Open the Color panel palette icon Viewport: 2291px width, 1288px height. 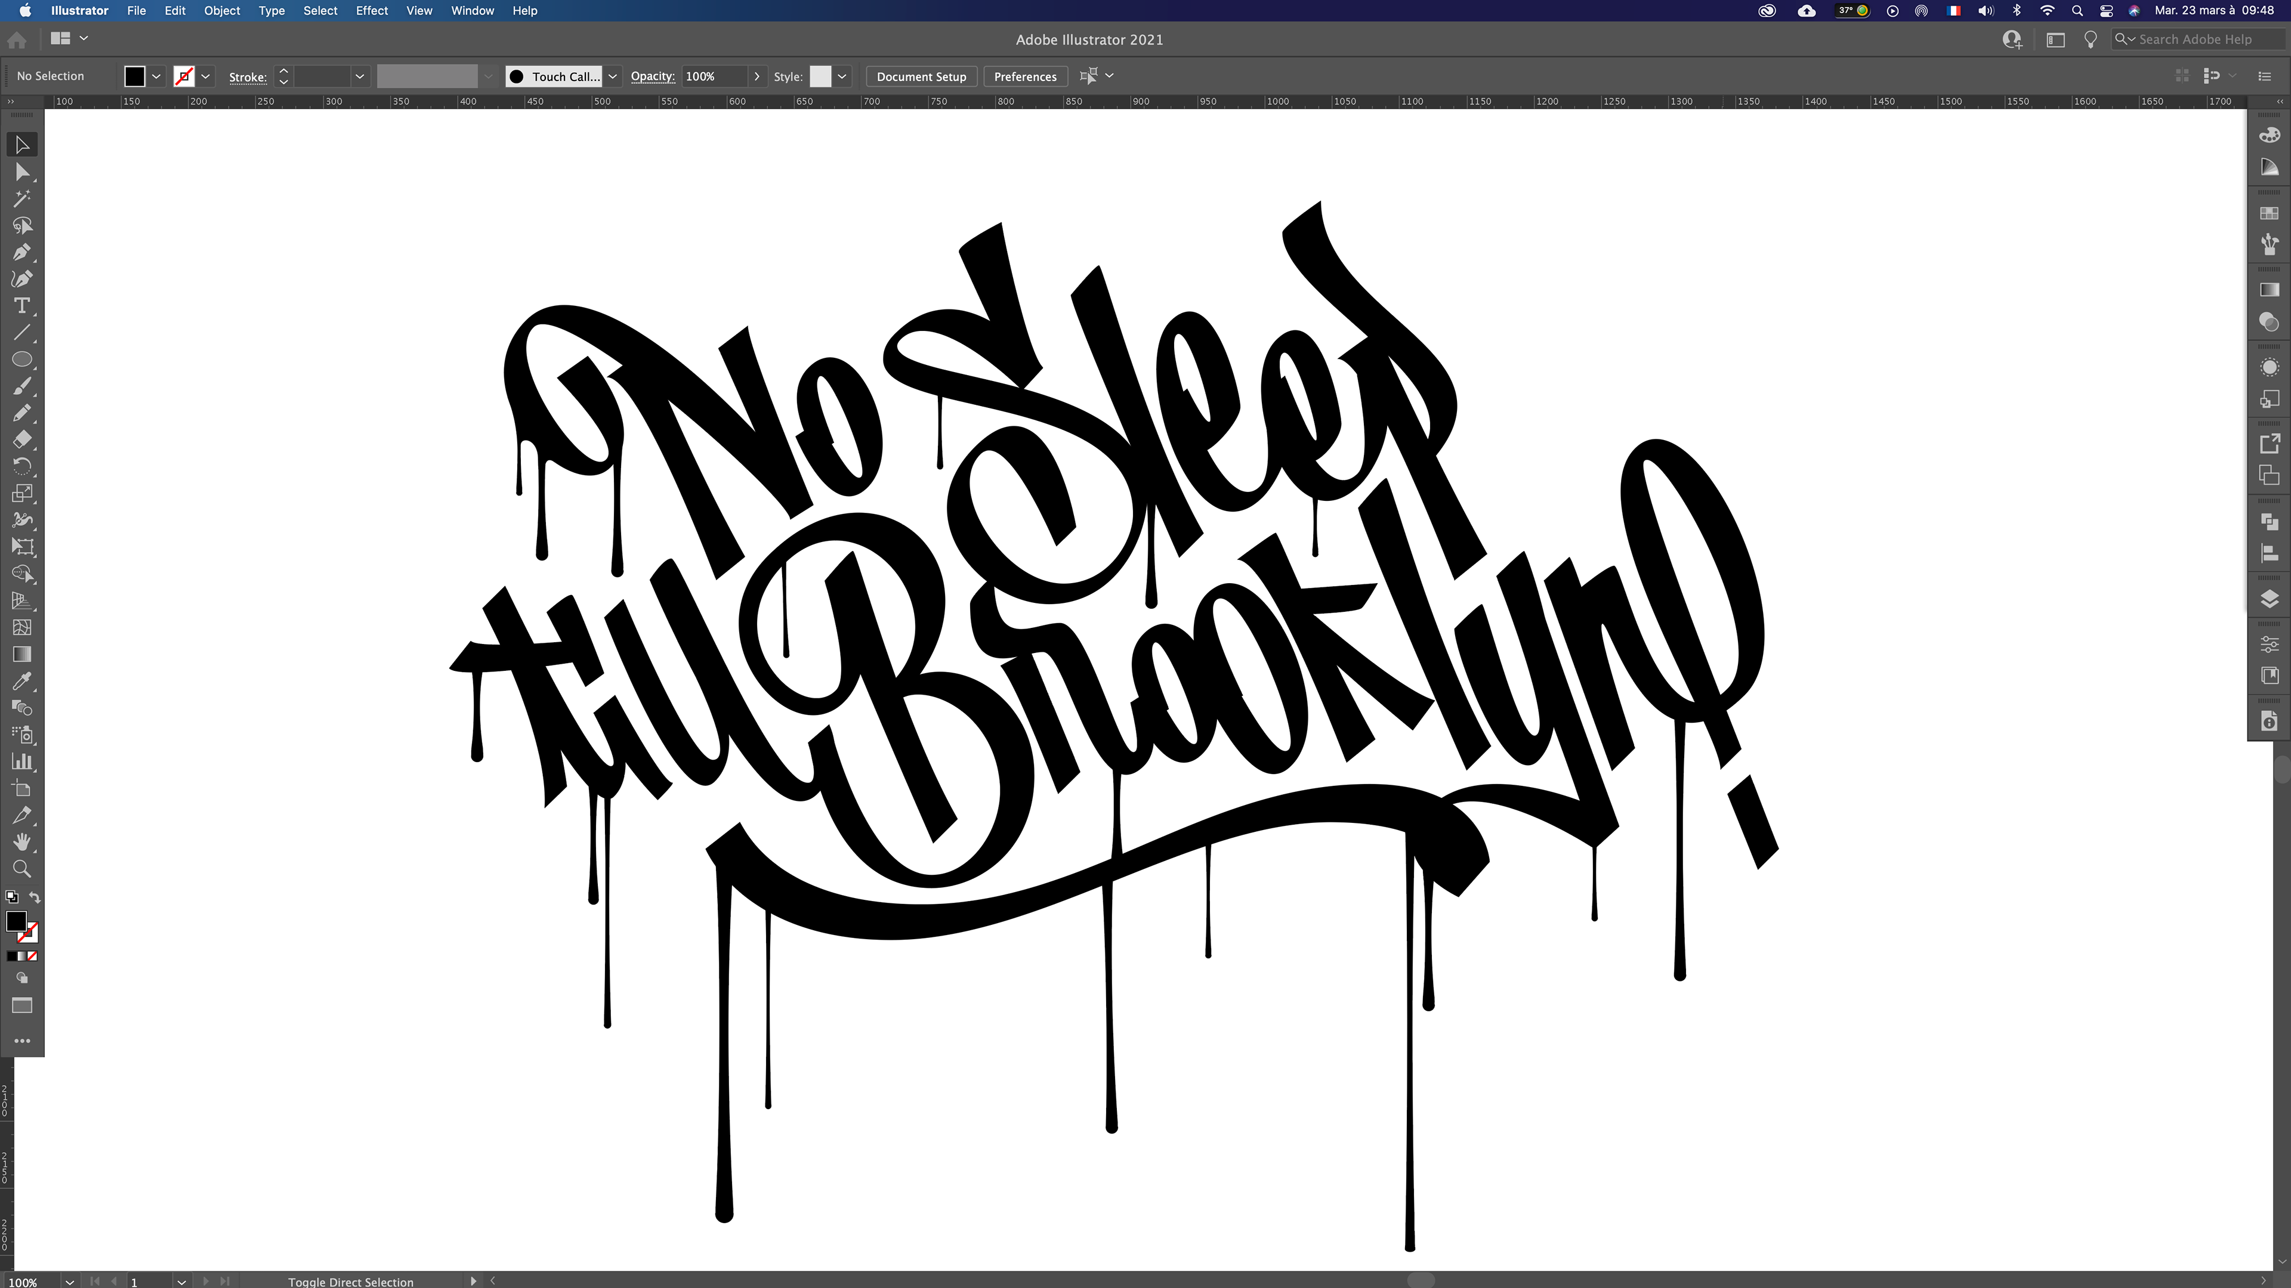(2269, 135)
